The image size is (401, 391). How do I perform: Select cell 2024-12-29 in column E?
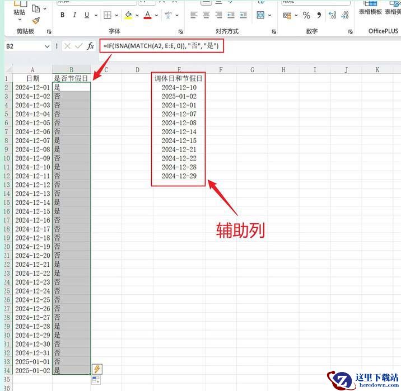click(179, 176)
